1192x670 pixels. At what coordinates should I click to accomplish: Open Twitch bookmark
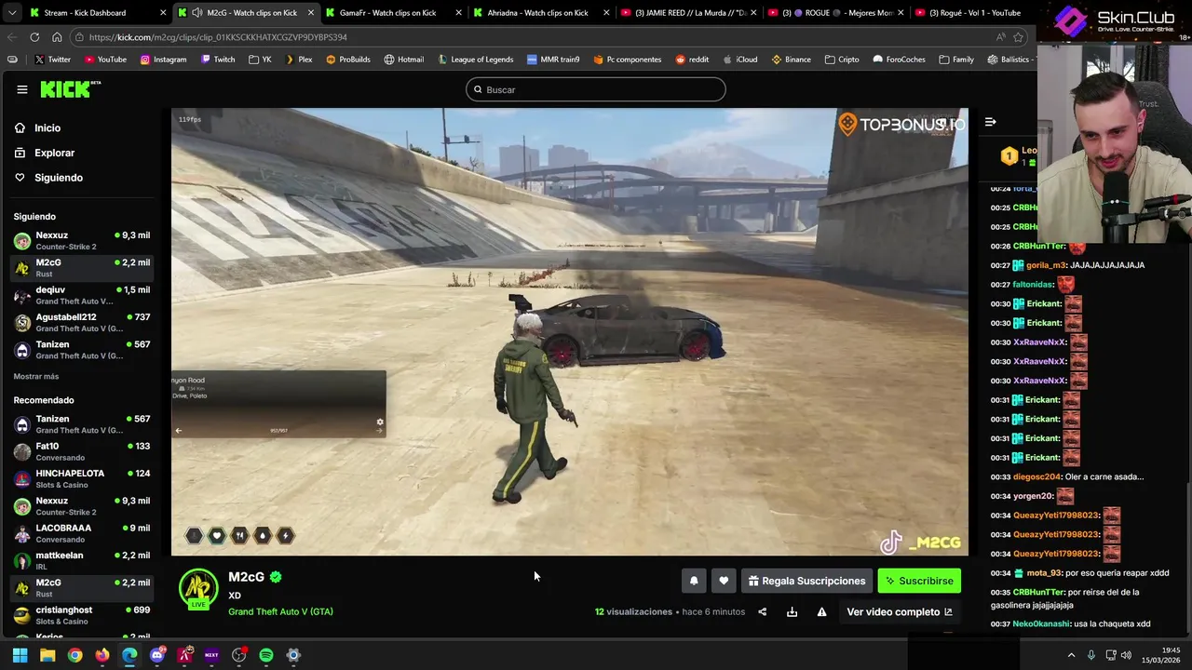[217, 60]
